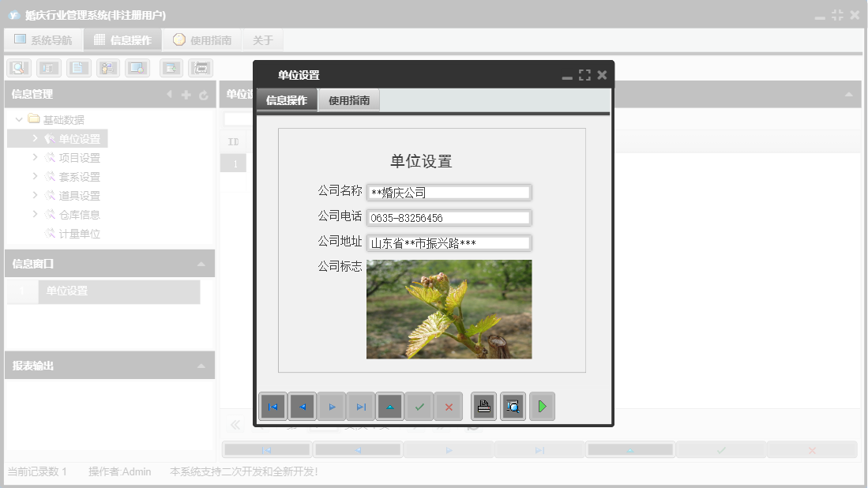This screenshot has width=868, height=488.
Task: Open 系统导航 in the main menu
Action: [43, 40]
